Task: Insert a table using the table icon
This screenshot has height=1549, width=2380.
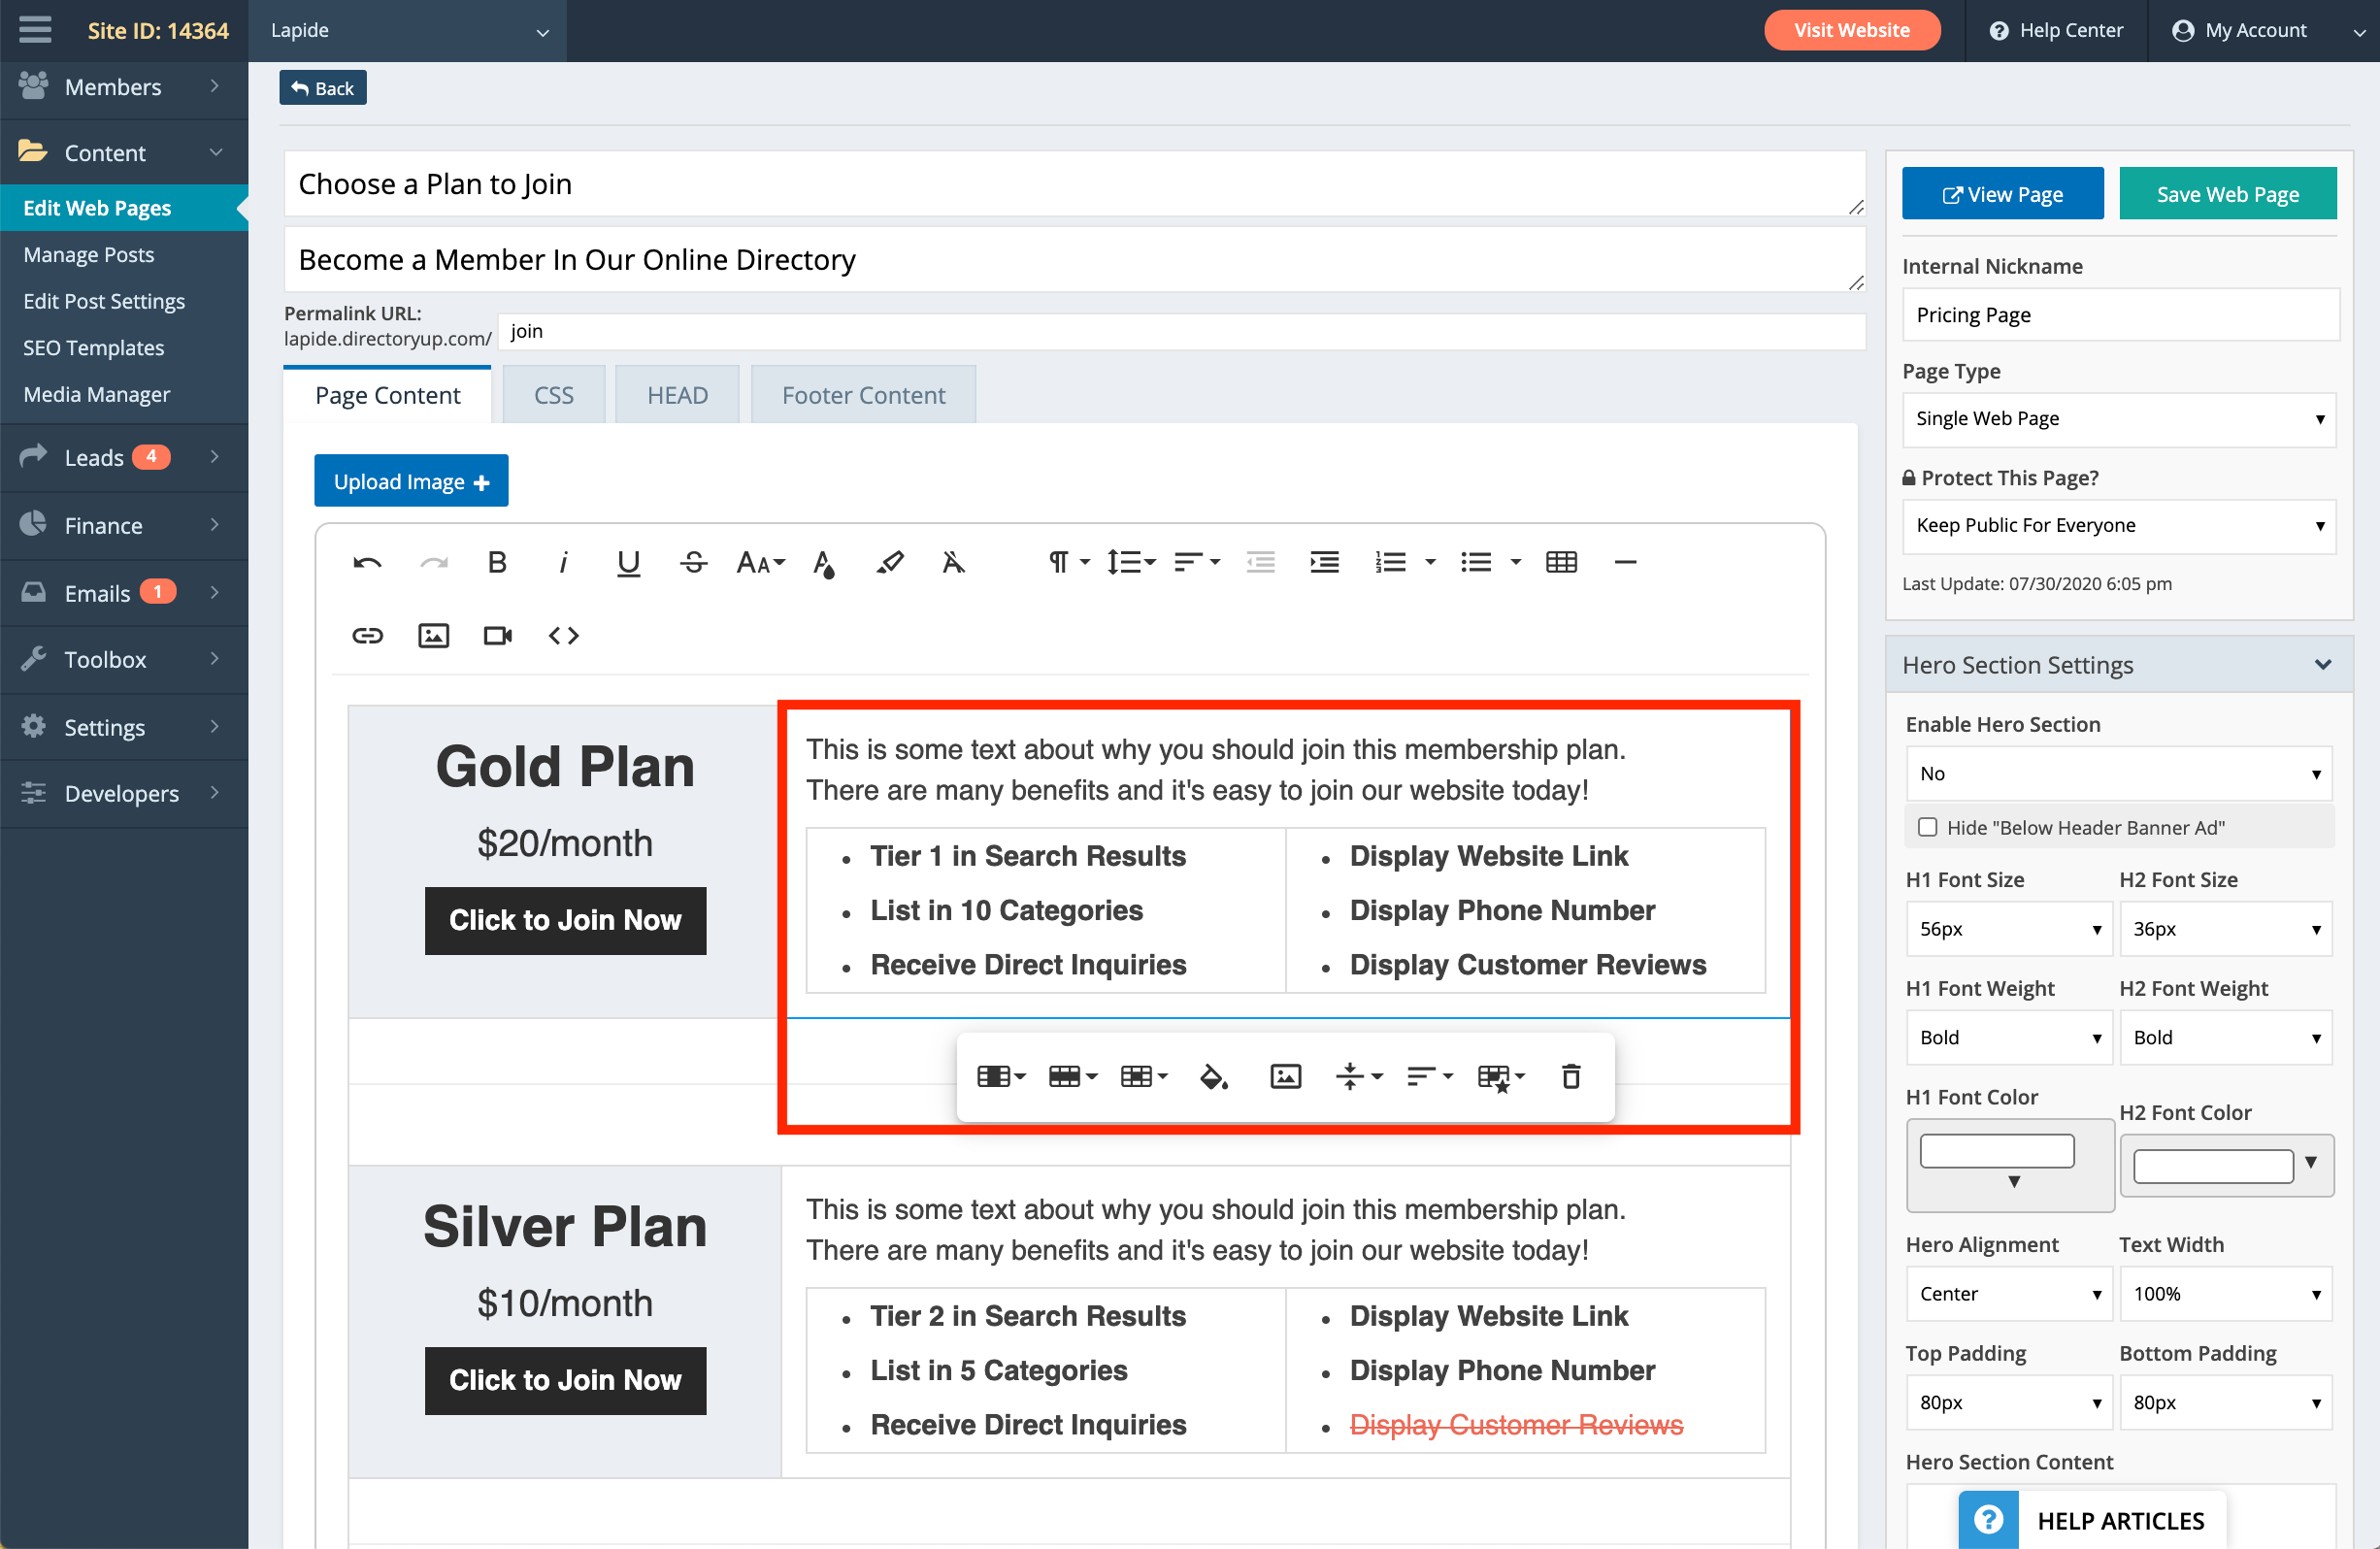Action: pos(1561,561)
